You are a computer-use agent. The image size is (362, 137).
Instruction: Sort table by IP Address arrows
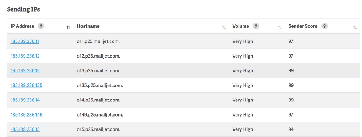68,27
